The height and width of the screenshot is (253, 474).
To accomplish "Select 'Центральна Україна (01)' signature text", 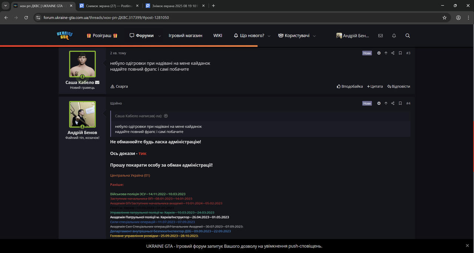I will (x=130, y=175).
